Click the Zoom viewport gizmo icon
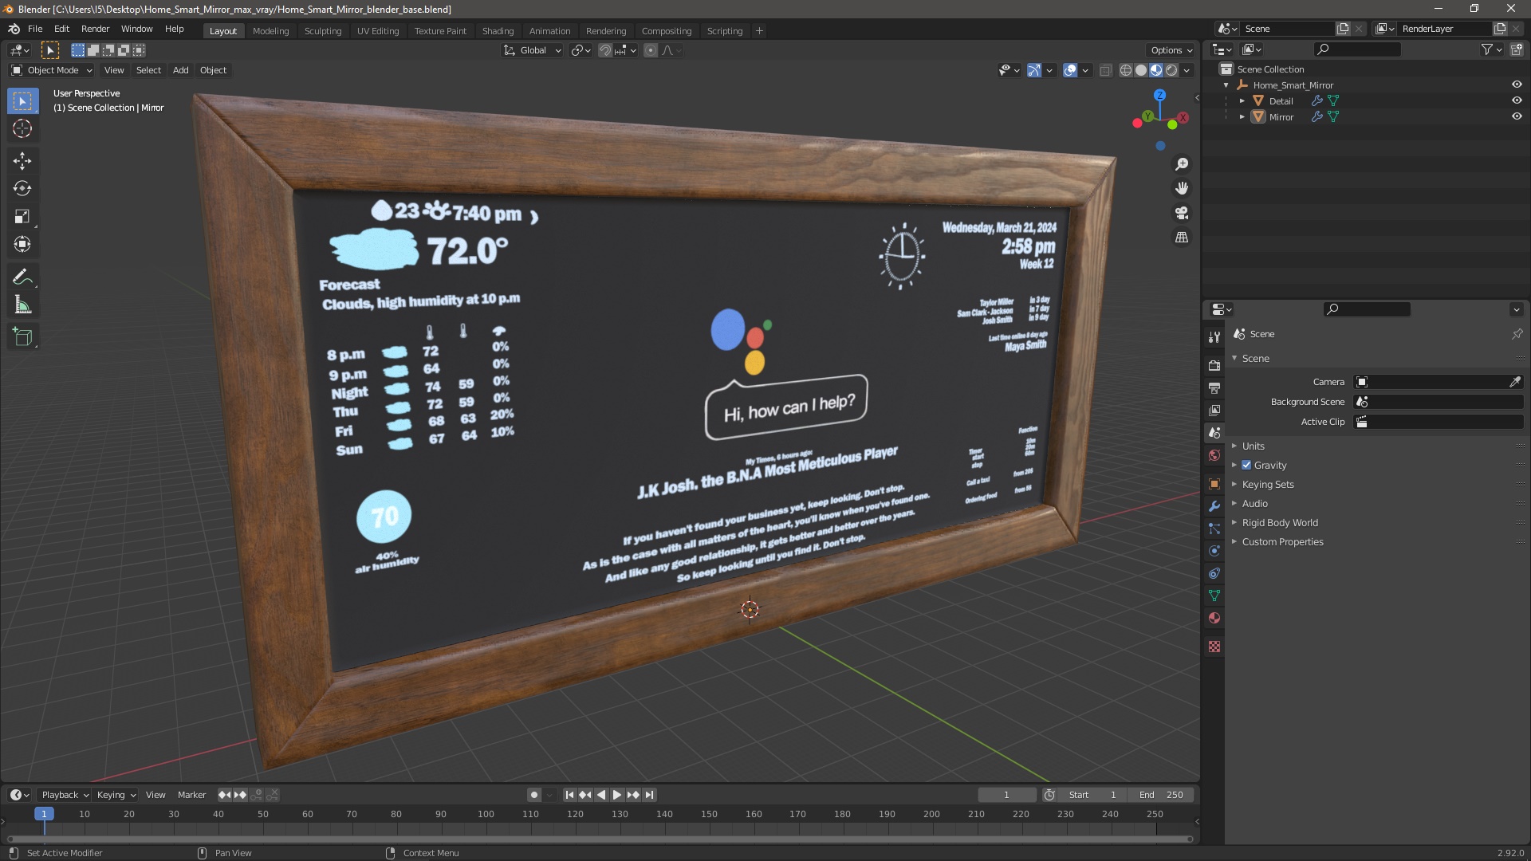 1182,164
